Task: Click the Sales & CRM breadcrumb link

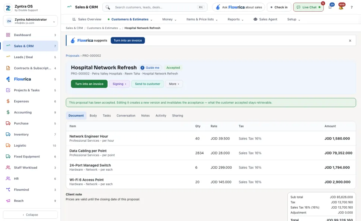Action: (74, 28)
